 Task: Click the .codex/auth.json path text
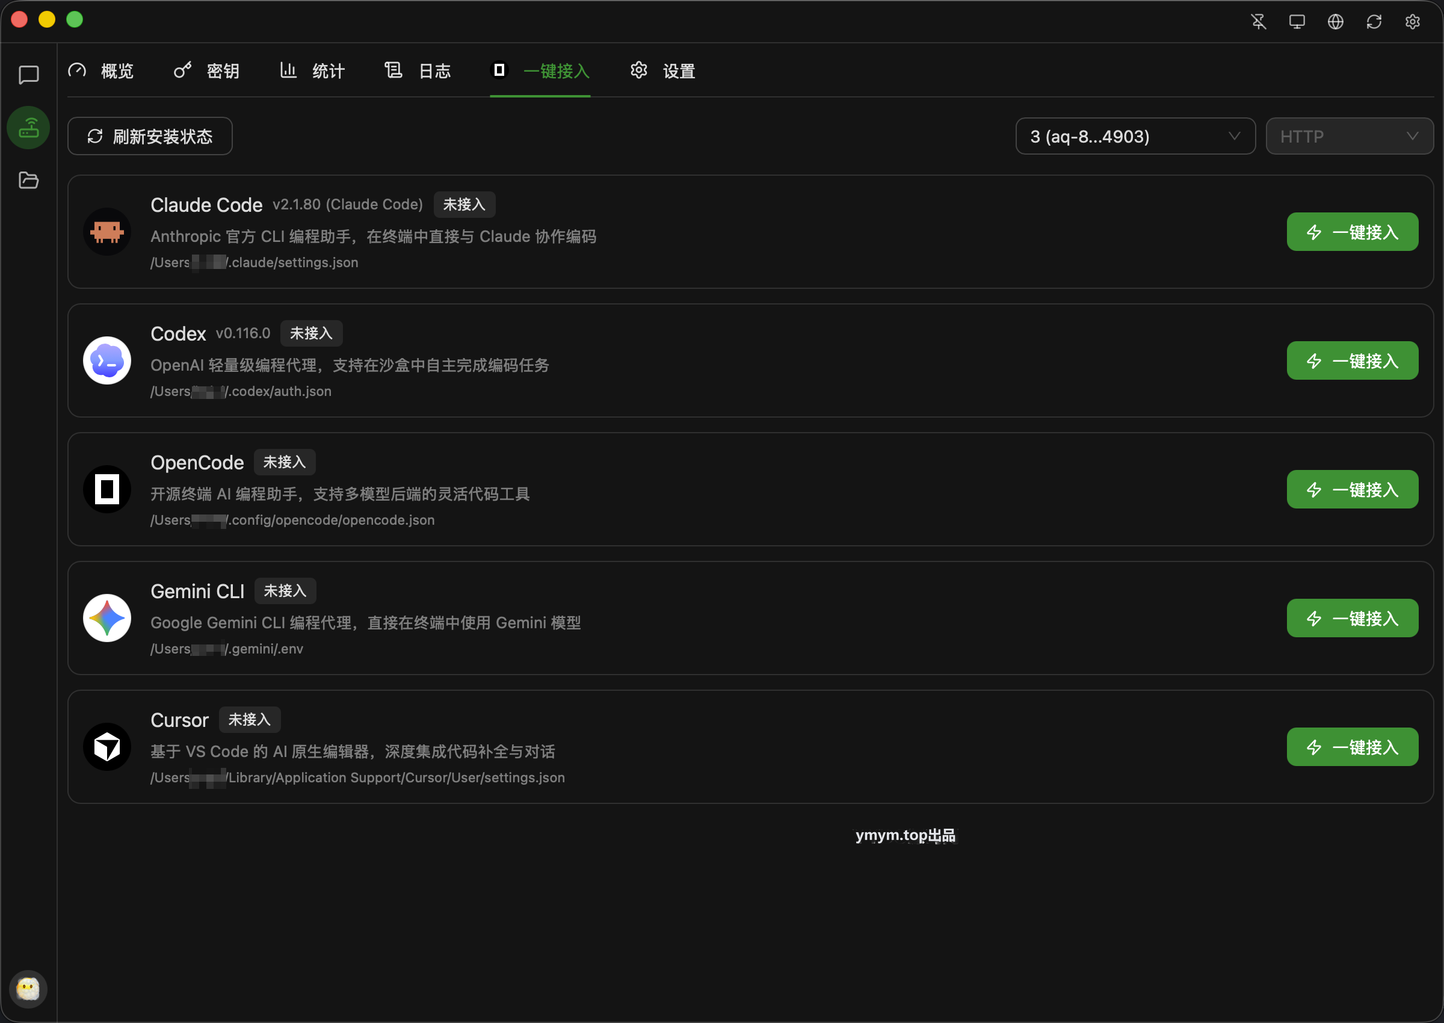[x=241, y=391]
